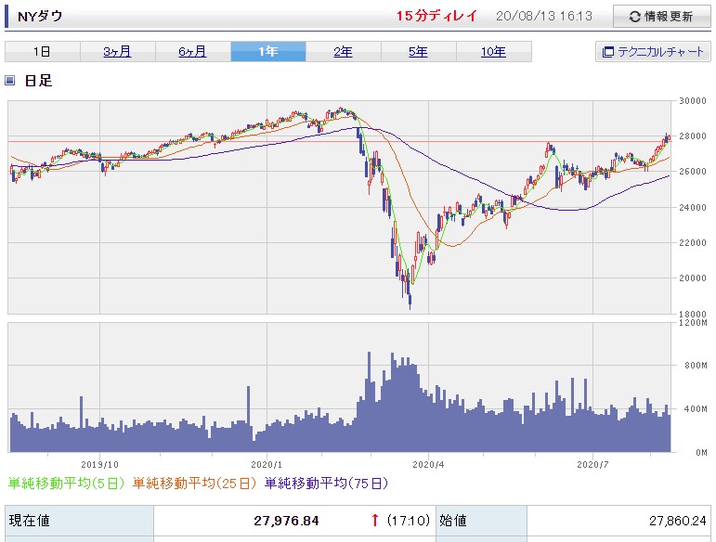Click the 400M volume axis label
The width and height of the screenshot is (716, 542).
pos(696,408)
